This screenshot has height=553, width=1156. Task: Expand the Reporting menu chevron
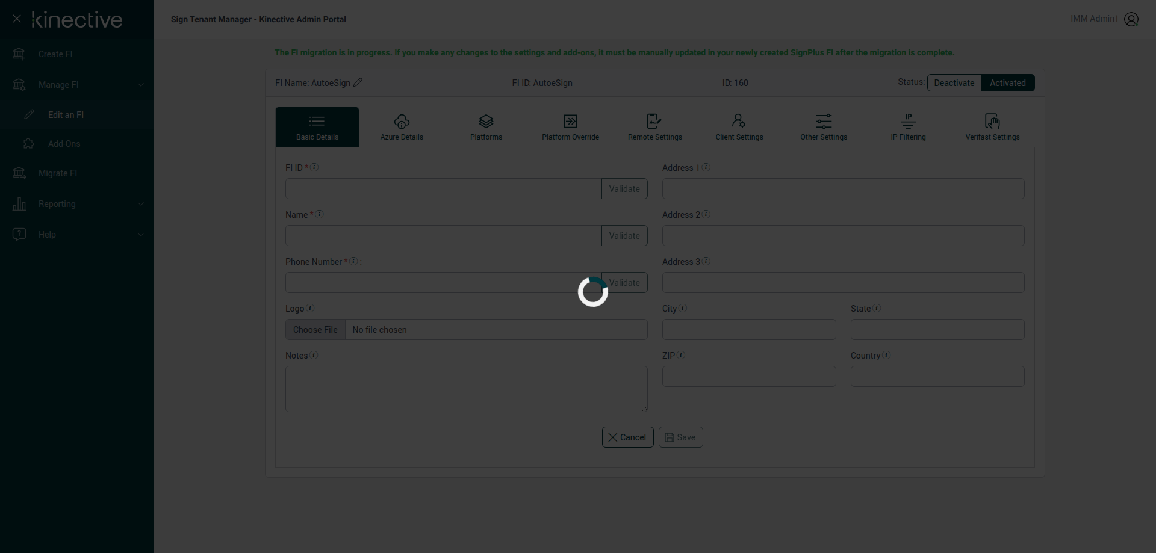point(141,204)
